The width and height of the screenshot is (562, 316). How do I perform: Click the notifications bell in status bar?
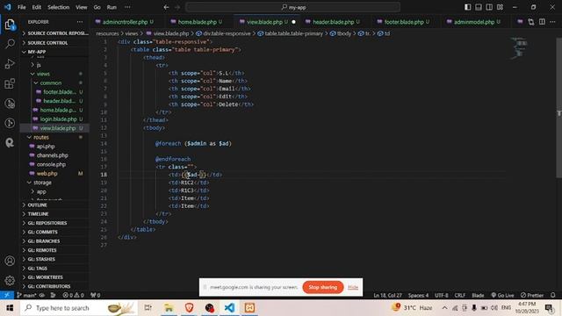(553, 295)
